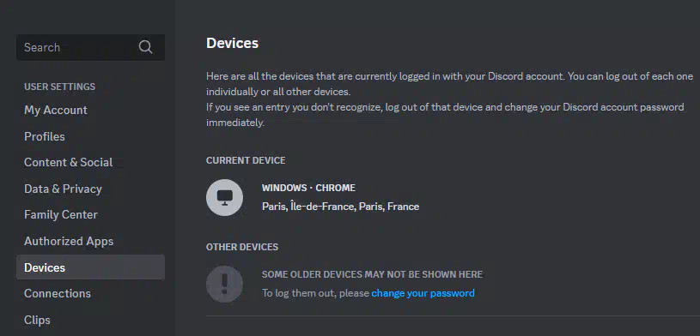Click the exclamation warning icon
Viewport: 700px width, 336px height.
tap(224, 285)
